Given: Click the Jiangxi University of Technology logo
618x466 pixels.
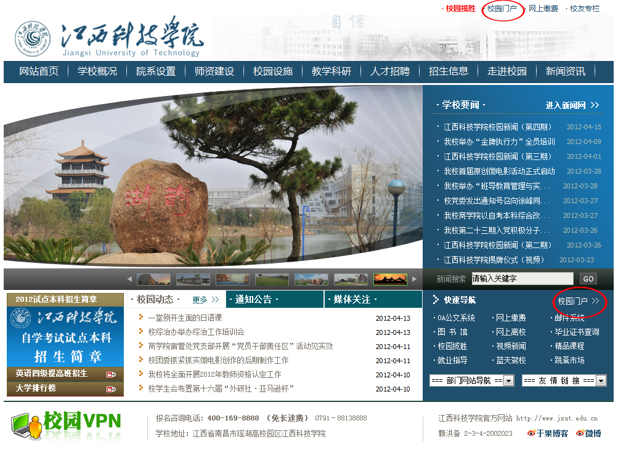Looking at the screenshot, I should coord(33,39).
